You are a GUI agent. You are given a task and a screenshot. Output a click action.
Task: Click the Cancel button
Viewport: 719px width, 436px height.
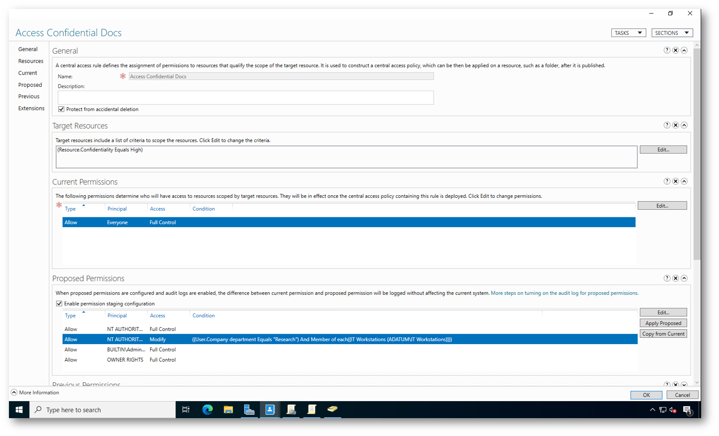[682, 395]
